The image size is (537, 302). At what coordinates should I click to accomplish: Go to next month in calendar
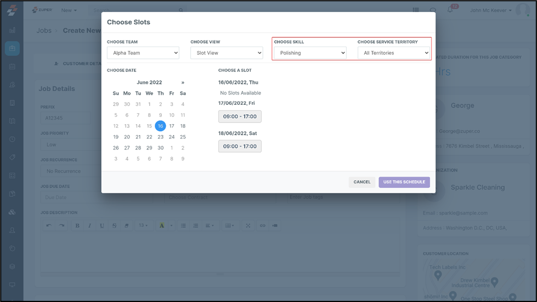(x=183, y=82)
